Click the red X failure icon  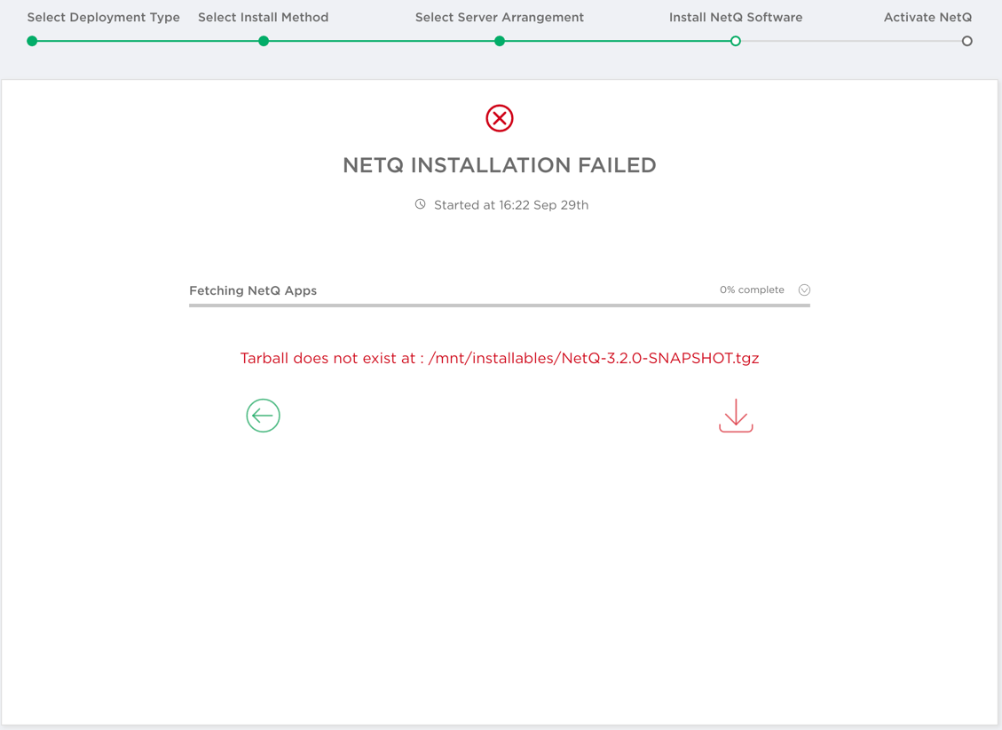pos(500,118)
